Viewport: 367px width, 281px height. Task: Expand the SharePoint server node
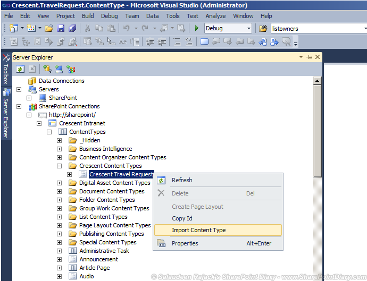pos(29,98)
